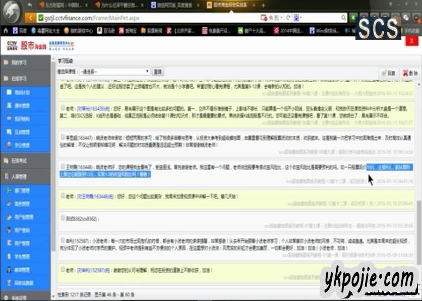The width and height of the screenshot is (422, 301).
Task: Click the 回复 reply button
Action: (x=388, y=73)
